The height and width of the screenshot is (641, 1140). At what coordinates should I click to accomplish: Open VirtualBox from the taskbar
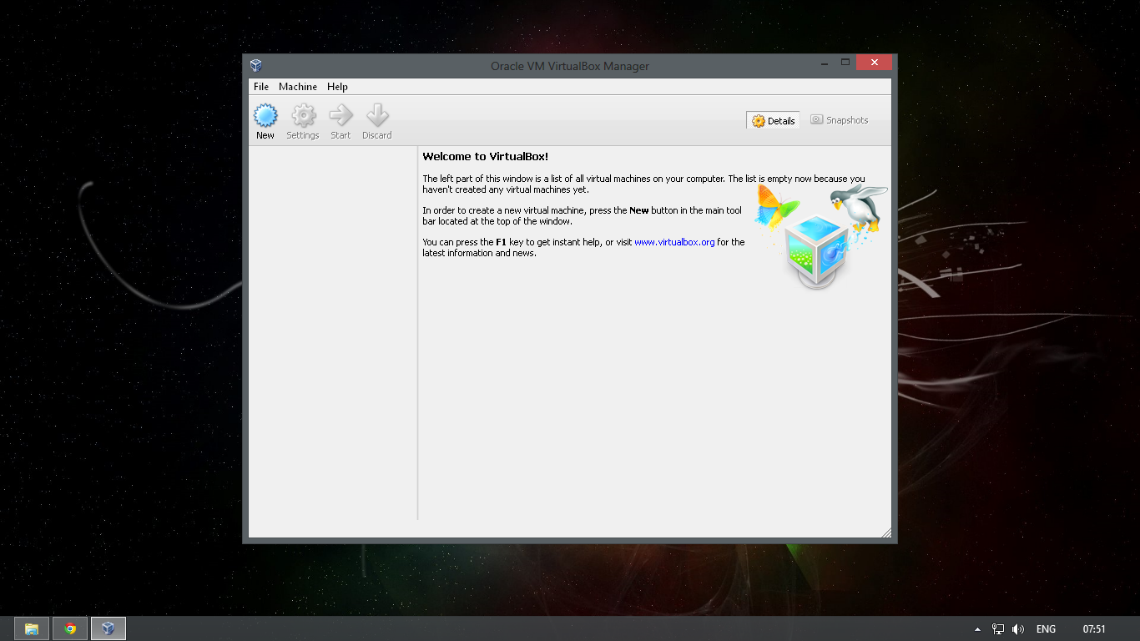(x=108, y=628)
